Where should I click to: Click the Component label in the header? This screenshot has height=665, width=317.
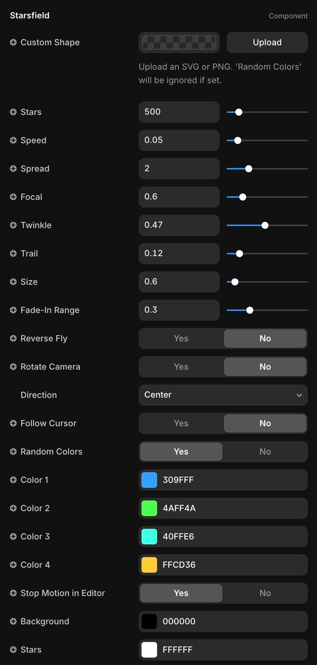pyautogui.click(x=288, y=16)
